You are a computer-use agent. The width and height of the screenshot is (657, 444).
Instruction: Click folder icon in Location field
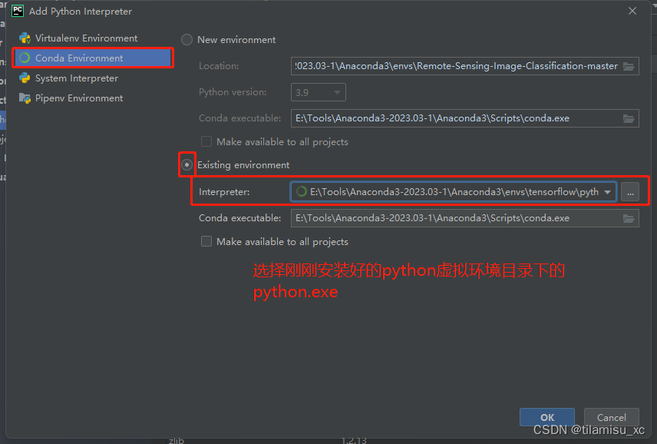629,66
